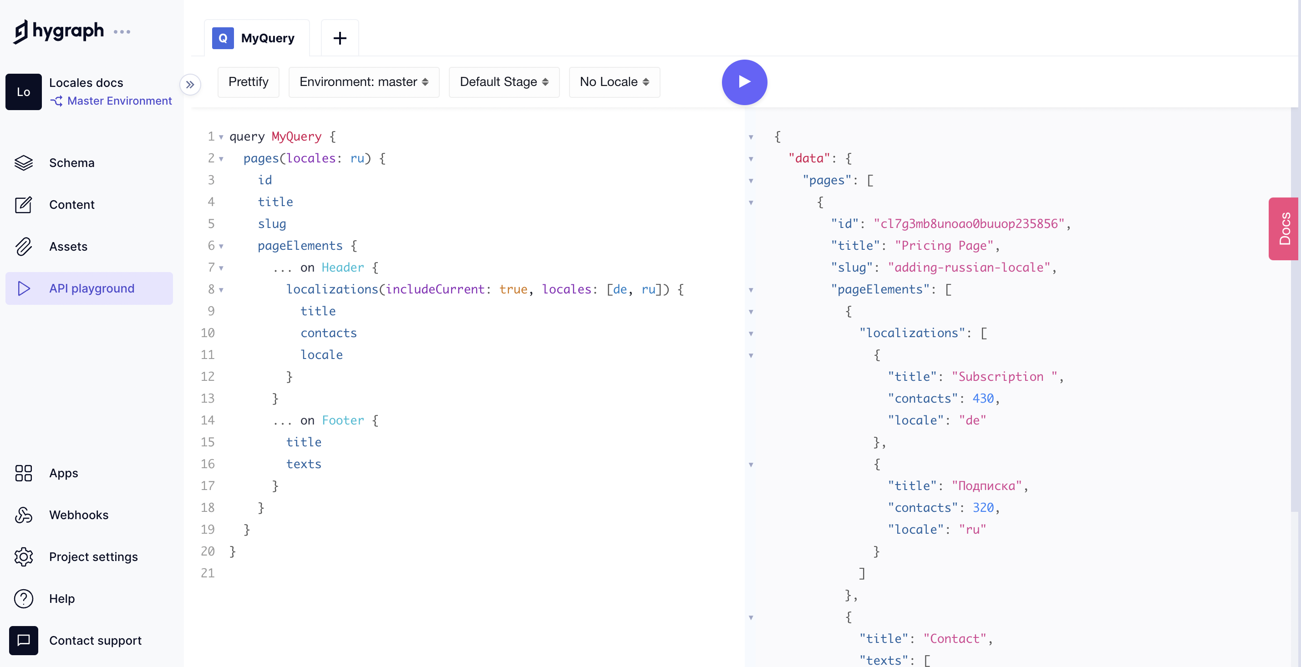Open the Schema layers icon
Viewport: 1301px width, 667px height.
point(23,162)
